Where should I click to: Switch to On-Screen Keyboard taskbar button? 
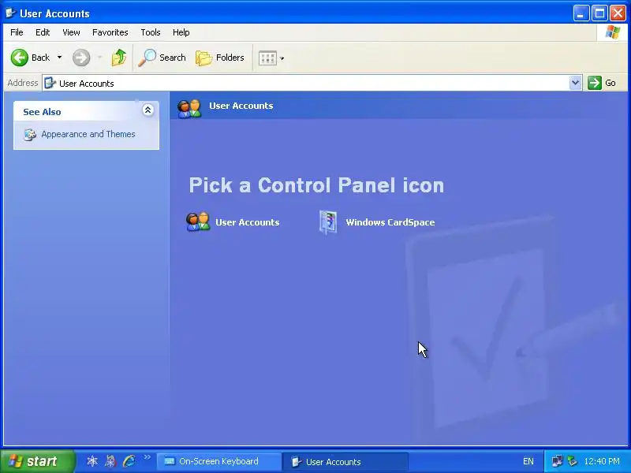click(219, 461)
